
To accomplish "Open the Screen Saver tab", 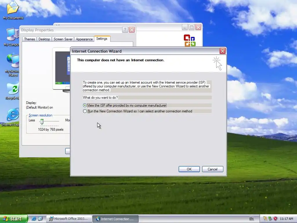I will click(63, 39).
